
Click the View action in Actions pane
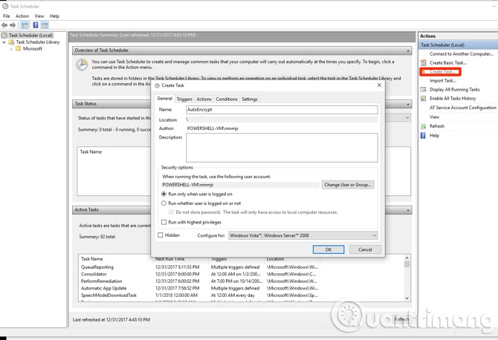434,117
